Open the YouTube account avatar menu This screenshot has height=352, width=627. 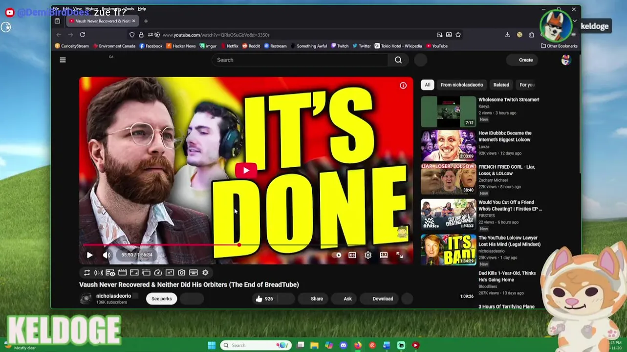click(565, 60)
